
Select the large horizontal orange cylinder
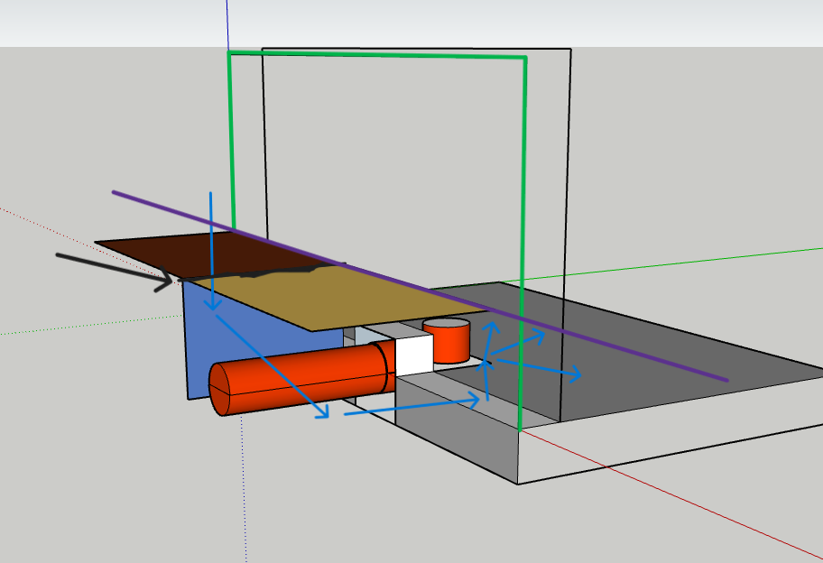pos(300,377)
